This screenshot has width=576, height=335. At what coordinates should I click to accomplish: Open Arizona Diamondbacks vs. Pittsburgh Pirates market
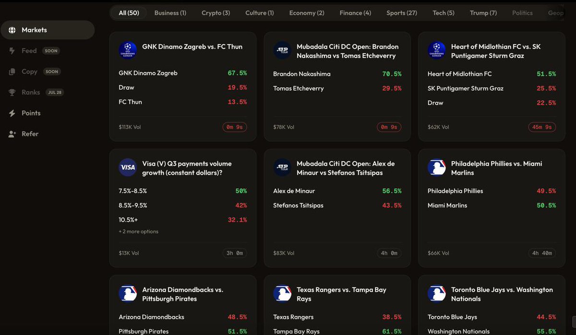(x=183, y=294)
